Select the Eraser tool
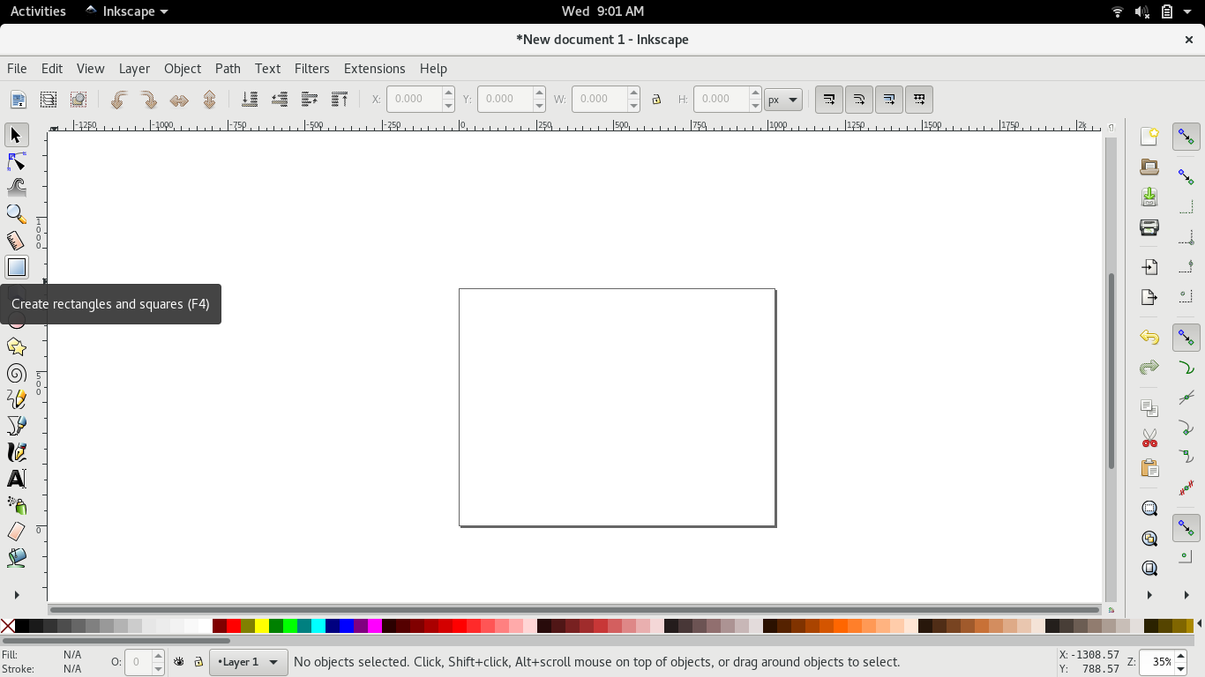1205x677 pixels. click(16, 531)
